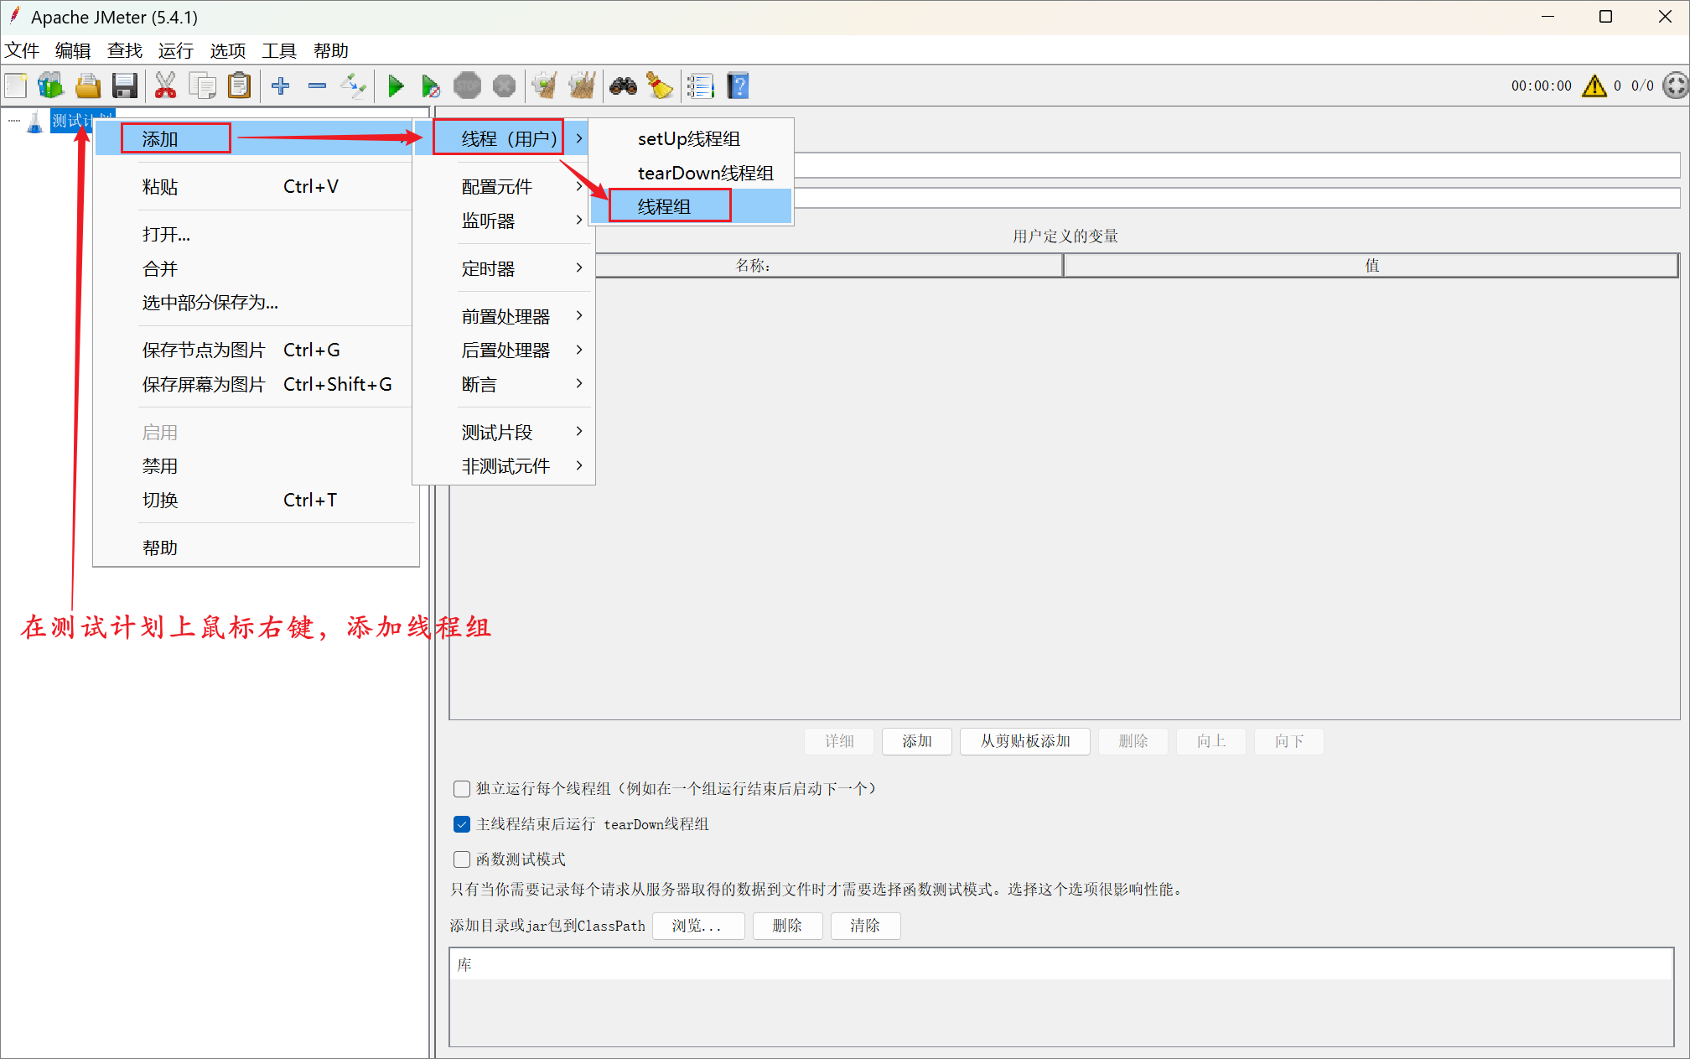1690x1059 pixels.
Task: Click the 从剪贴板添加 button
Action: (1025, 741)
